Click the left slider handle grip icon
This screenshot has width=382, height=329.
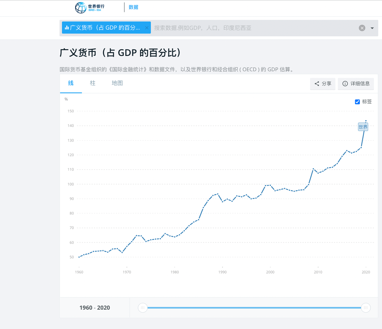143,308
